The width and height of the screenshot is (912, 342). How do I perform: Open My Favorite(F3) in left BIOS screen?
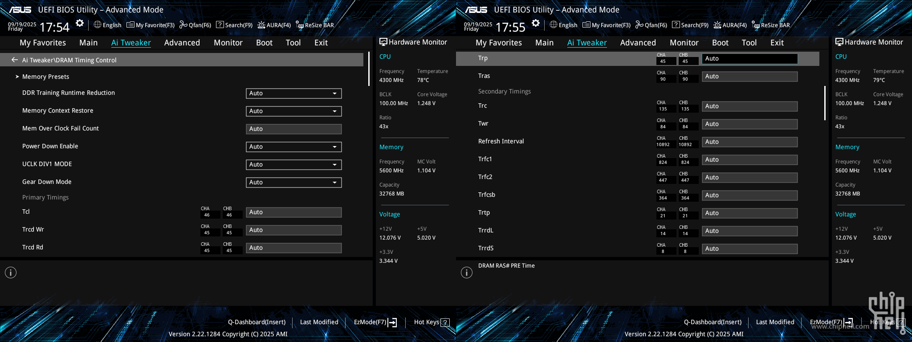(x=151, y=25)
